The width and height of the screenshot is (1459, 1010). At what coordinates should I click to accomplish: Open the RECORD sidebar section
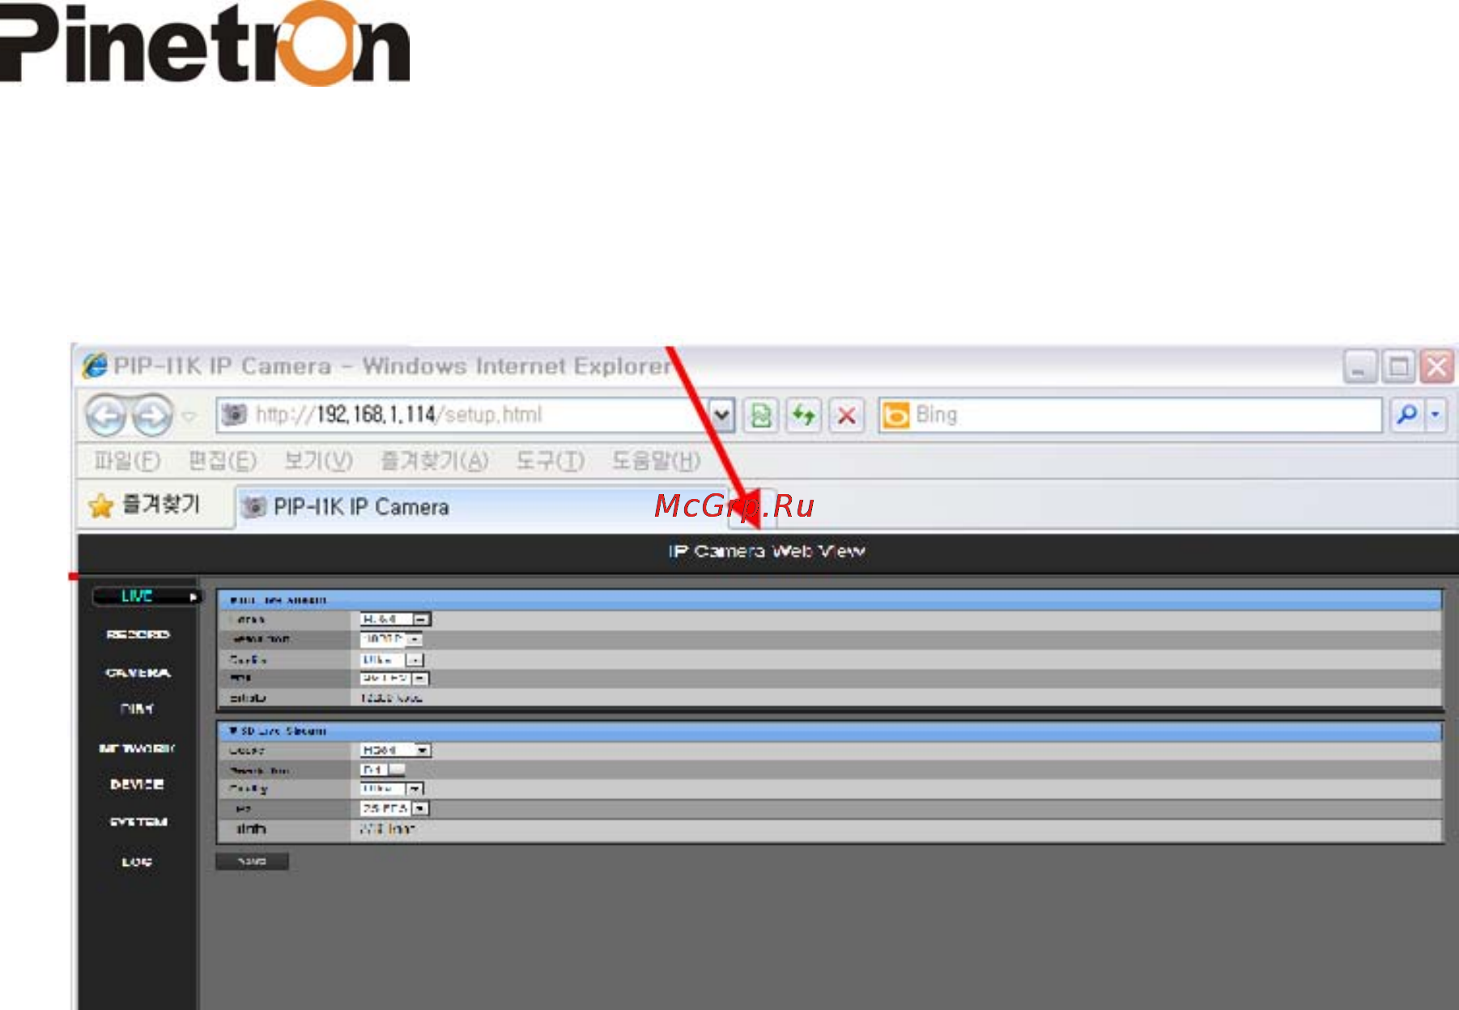(138, 634)
